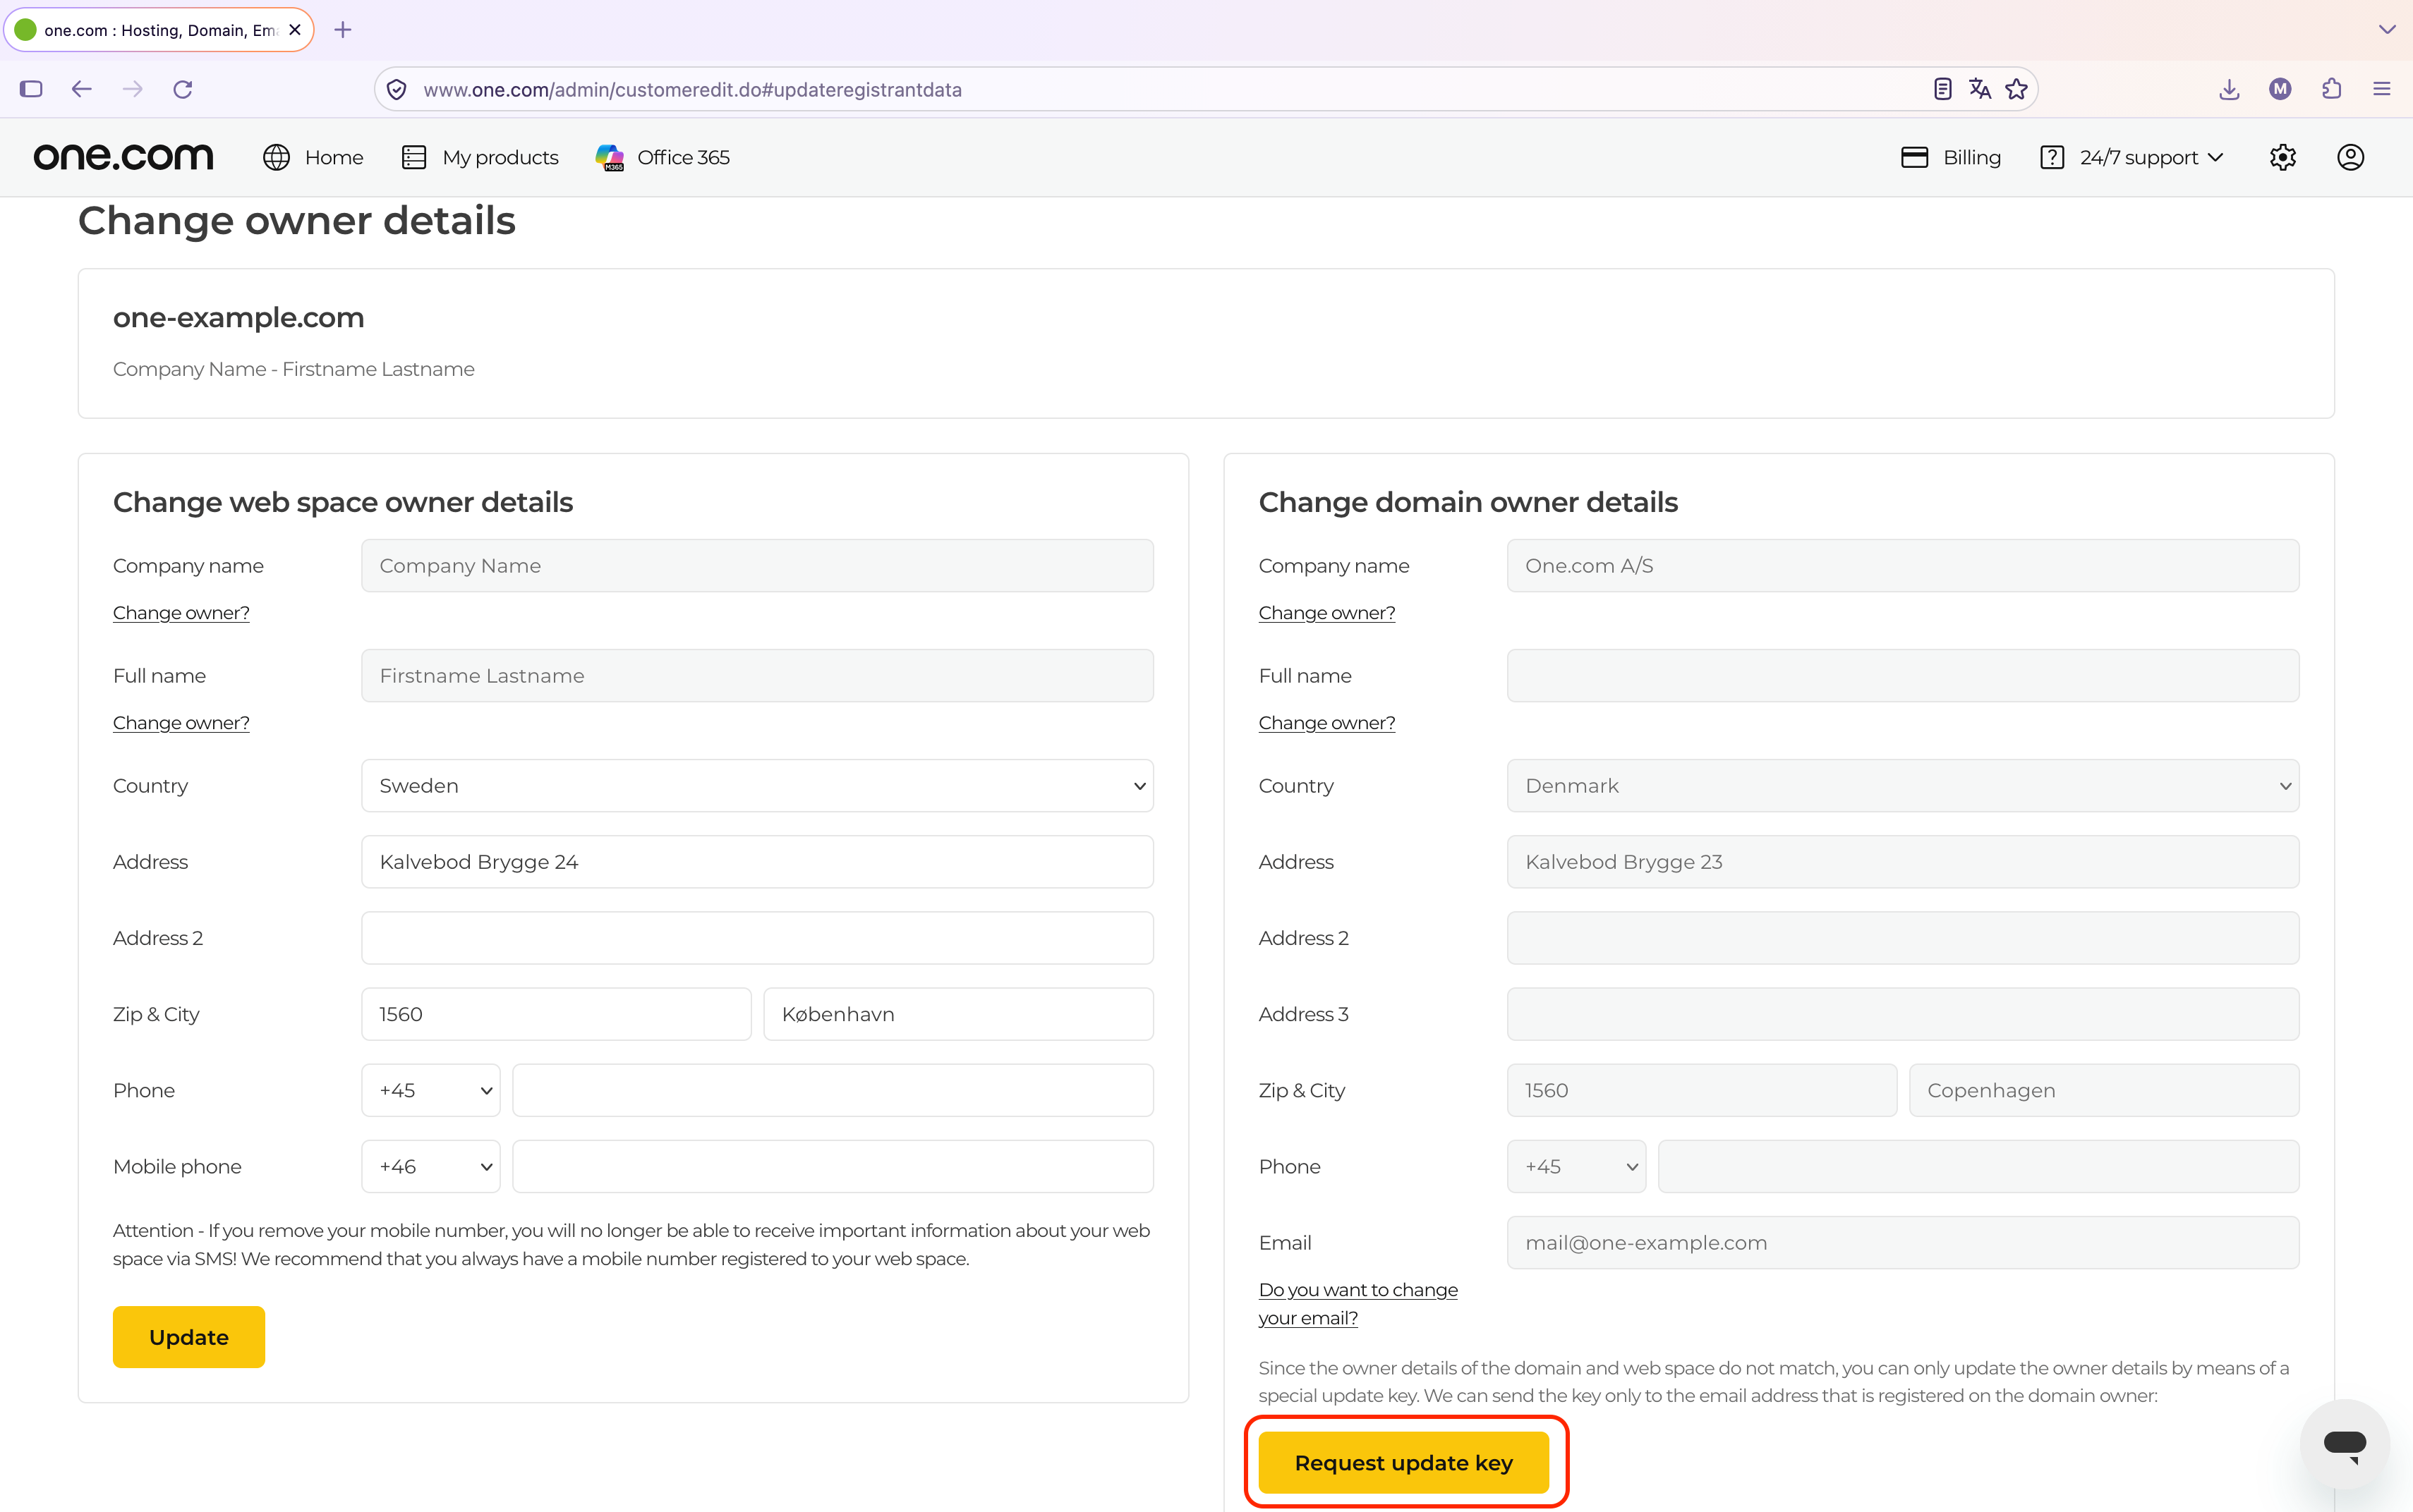Click the browser profile M avatar
The image size is (2413, 1512).
2280,89
